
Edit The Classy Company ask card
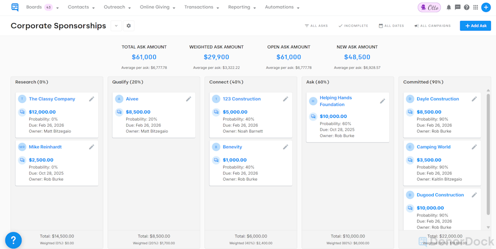91,99
